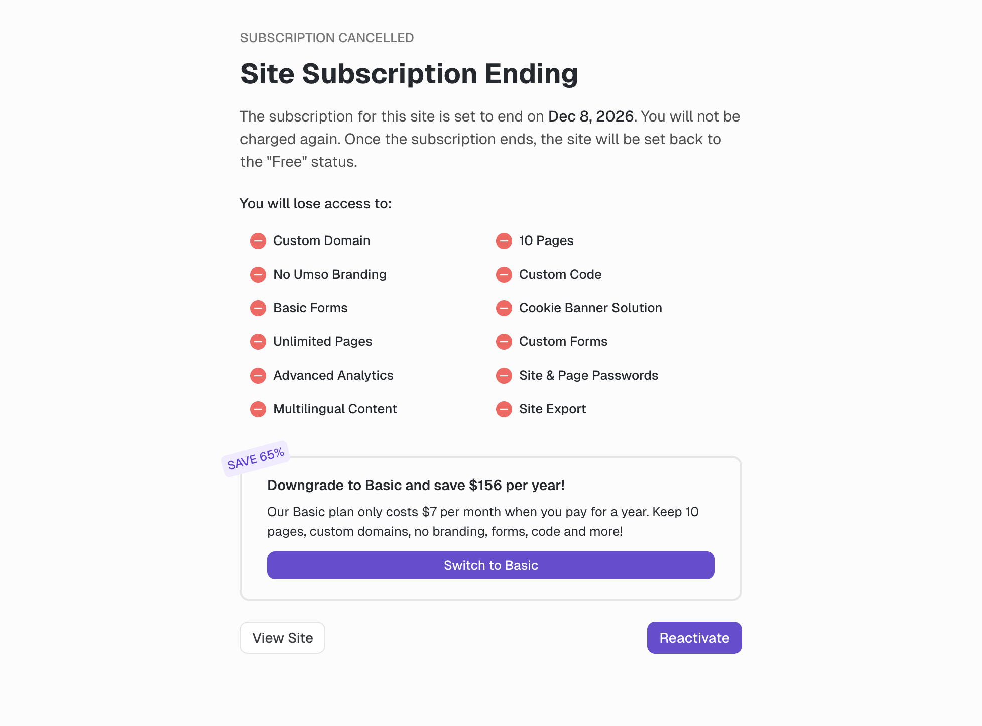The height and width of the screenshot is (726, 982).
Task: Click the Dec 8, 2026 end date
Action: click(x=591, y=116)
